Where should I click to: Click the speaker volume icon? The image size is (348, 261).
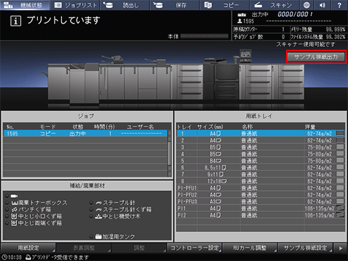point(322,5)
